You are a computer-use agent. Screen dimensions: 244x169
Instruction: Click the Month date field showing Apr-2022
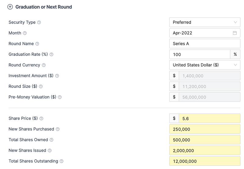(200, 33)
